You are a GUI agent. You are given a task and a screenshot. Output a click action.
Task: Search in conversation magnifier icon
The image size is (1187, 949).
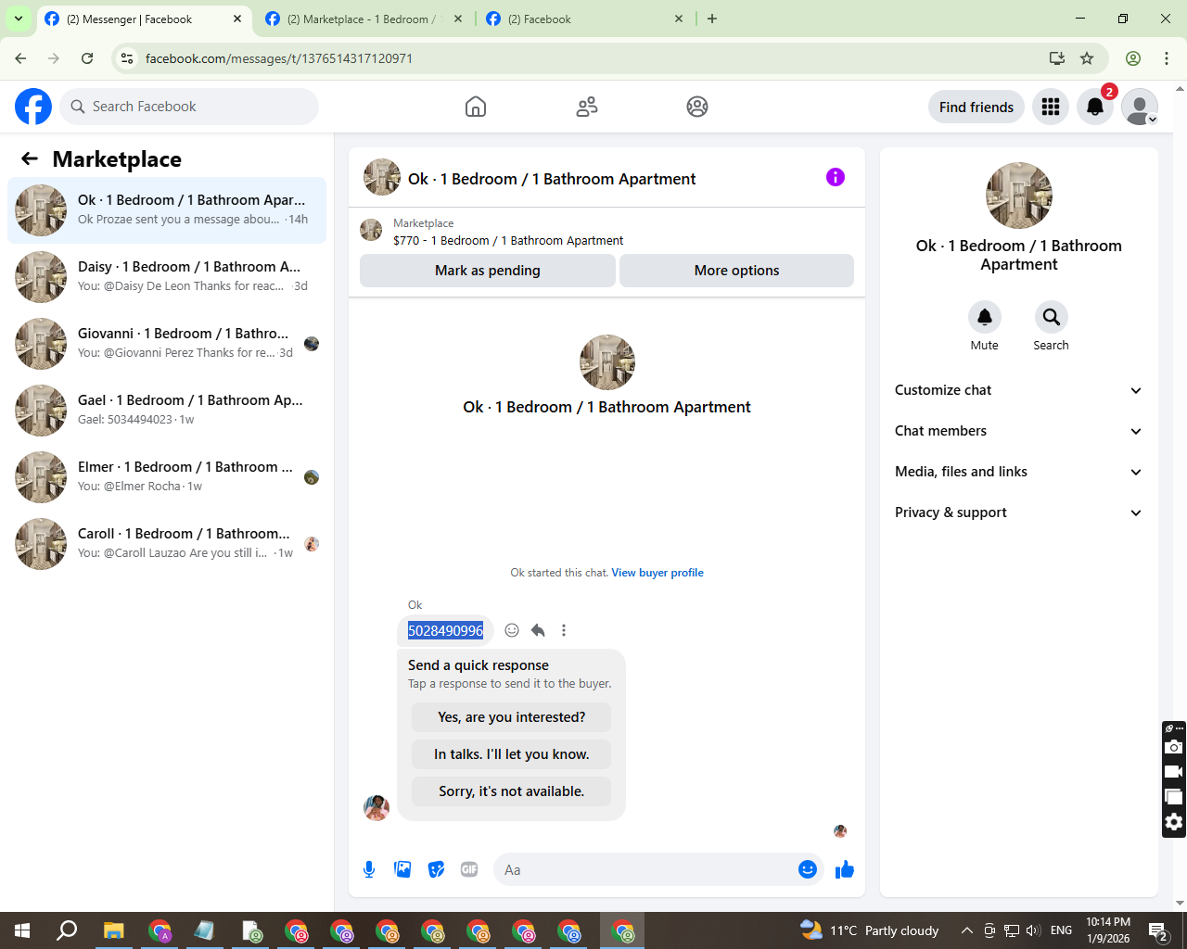[1051, 317]
